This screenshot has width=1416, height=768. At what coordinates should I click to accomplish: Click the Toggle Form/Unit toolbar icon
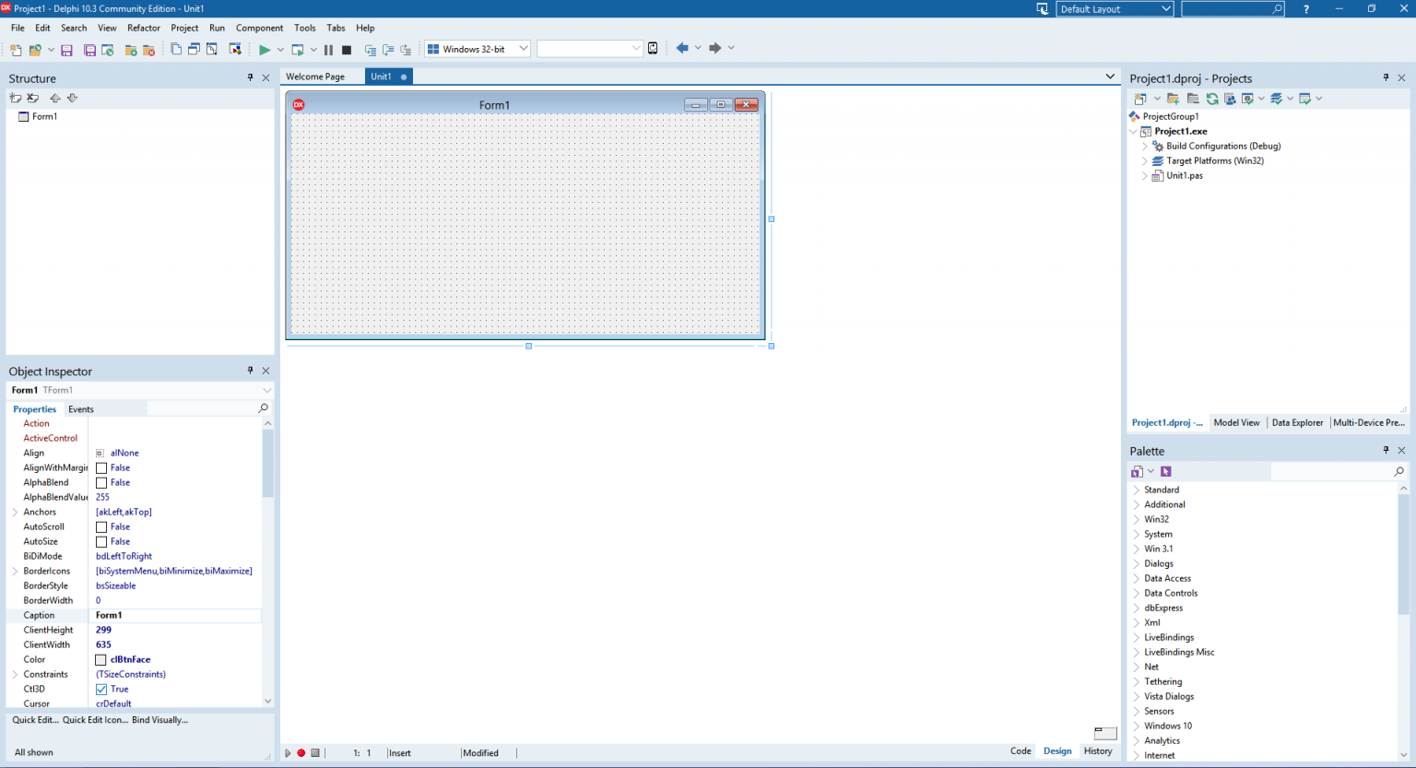point(212,49)
